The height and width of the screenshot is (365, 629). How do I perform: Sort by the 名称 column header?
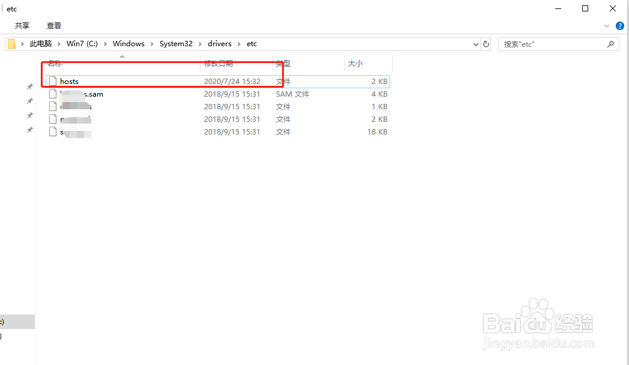(55, 64)
